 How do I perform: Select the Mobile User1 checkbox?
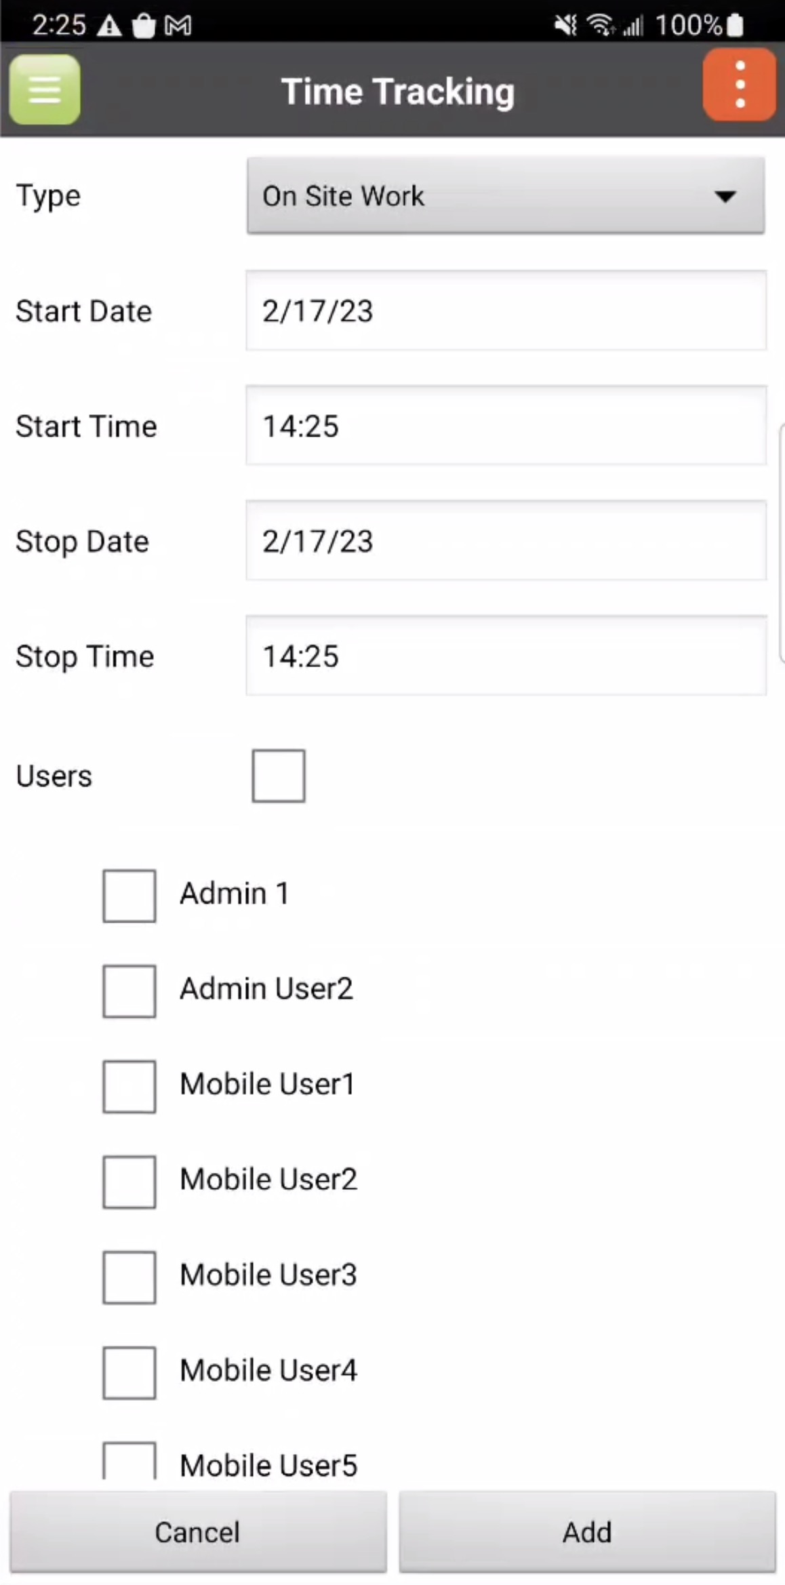click(x=129, y=1086)
